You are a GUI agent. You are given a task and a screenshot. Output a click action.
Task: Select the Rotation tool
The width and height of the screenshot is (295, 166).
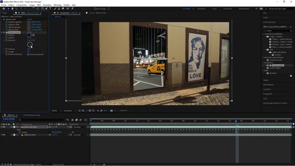34,9
